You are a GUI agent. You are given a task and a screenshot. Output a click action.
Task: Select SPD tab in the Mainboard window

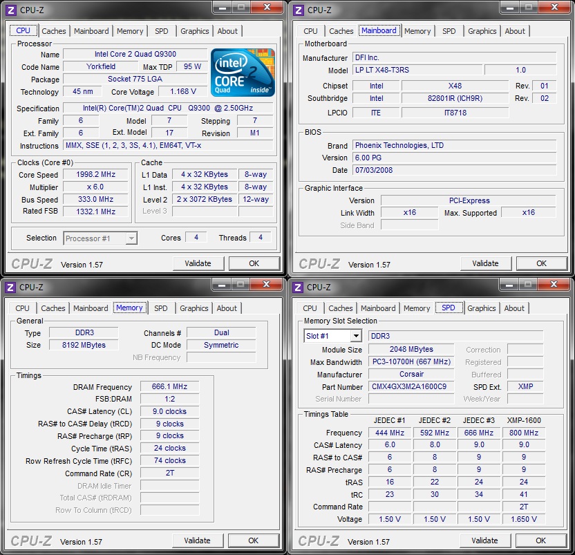(x=449, y=31)
